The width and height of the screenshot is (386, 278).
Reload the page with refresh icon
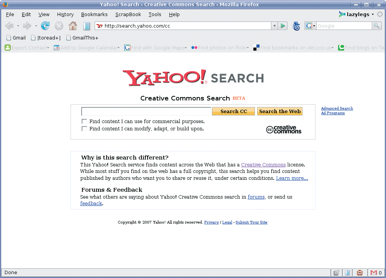tap(45, 26)
